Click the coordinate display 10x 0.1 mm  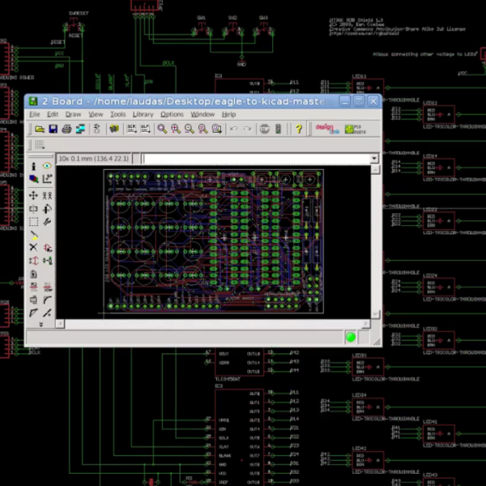pyautogui.click(x=94, y=159)
